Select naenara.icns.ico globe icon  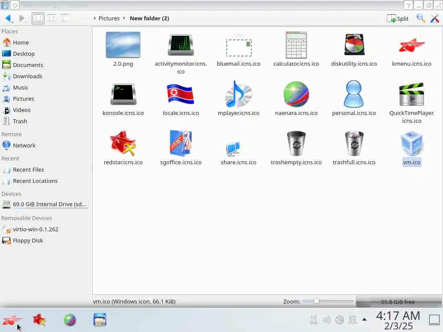coord(296,94)
